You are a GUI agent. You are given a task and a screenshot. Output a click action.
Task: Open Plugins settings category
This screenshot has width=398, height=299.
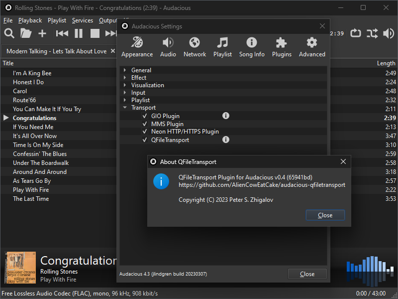pos(282,47)
